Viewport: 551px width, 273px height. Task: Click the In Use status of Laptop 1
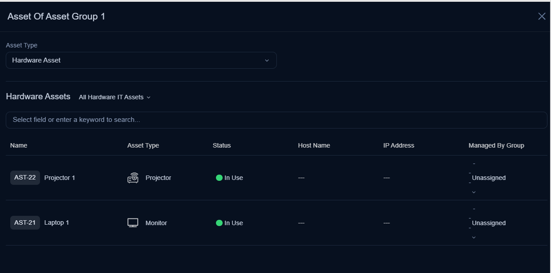pyautogui.click(x=234, y=223)
